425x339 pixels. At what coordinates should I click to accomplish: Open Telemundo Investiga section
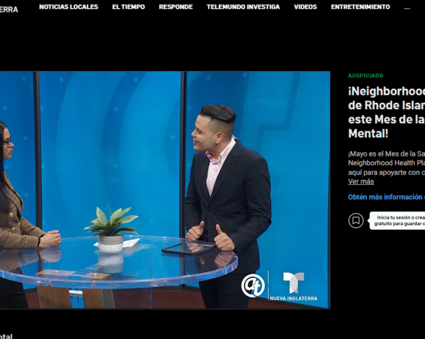(x=243, y=7)
